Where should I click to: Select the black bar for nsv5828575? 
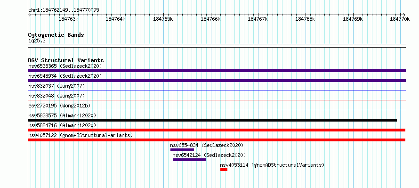(212, 120)
